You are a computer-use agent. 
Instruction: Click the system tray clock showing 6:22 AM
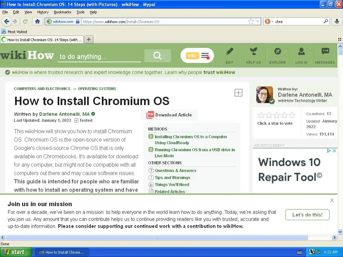[331, 252]
